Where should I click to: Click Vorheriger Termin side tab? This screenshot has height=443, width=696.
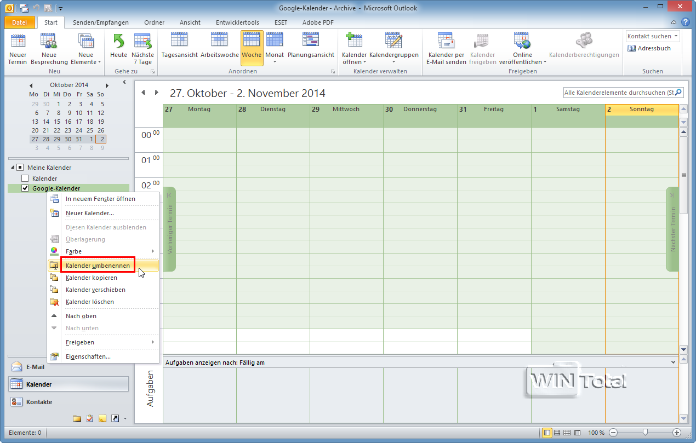(x=169, y=229)
